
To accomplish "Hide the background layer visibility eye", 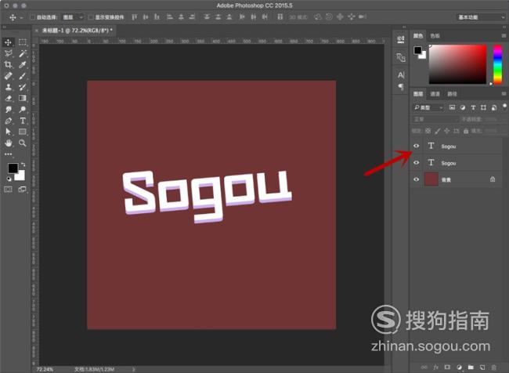I will point(416,179).
